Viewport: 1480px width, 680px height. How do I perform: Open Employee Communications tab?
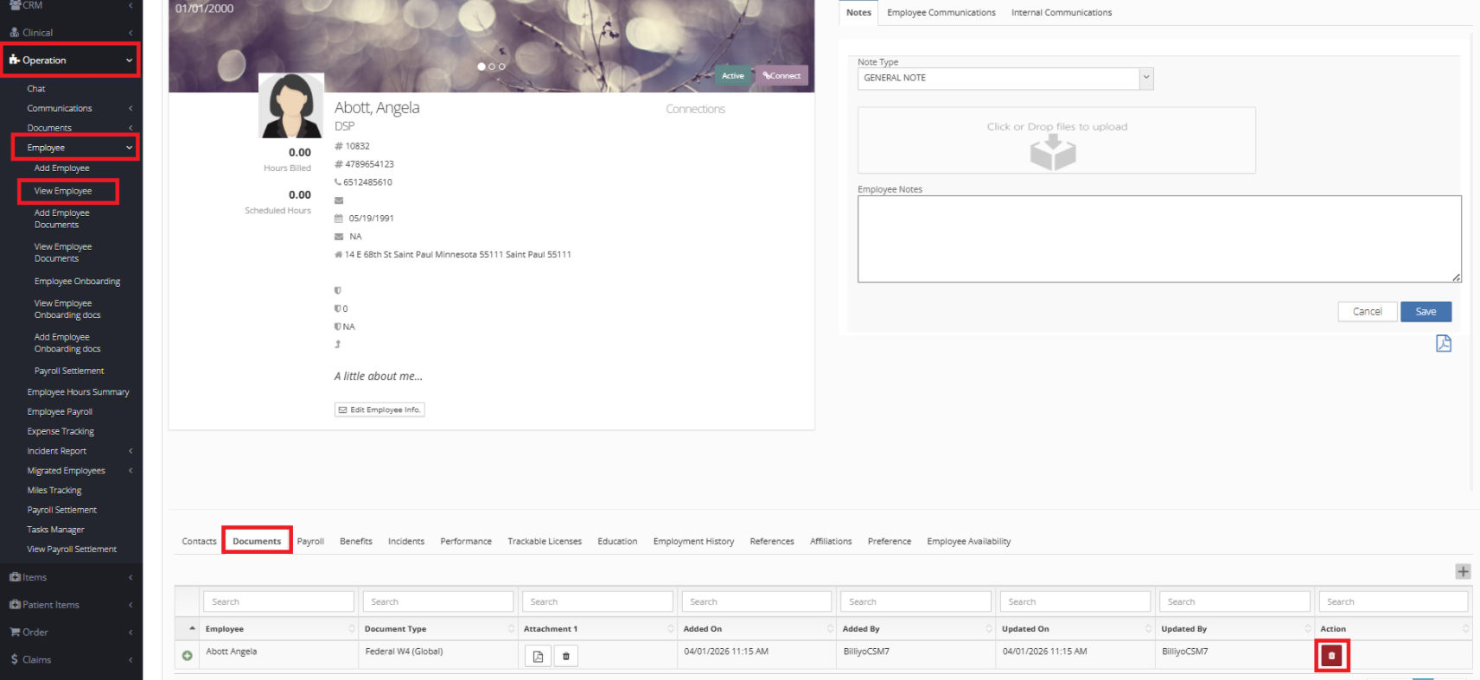click(941, 13)
